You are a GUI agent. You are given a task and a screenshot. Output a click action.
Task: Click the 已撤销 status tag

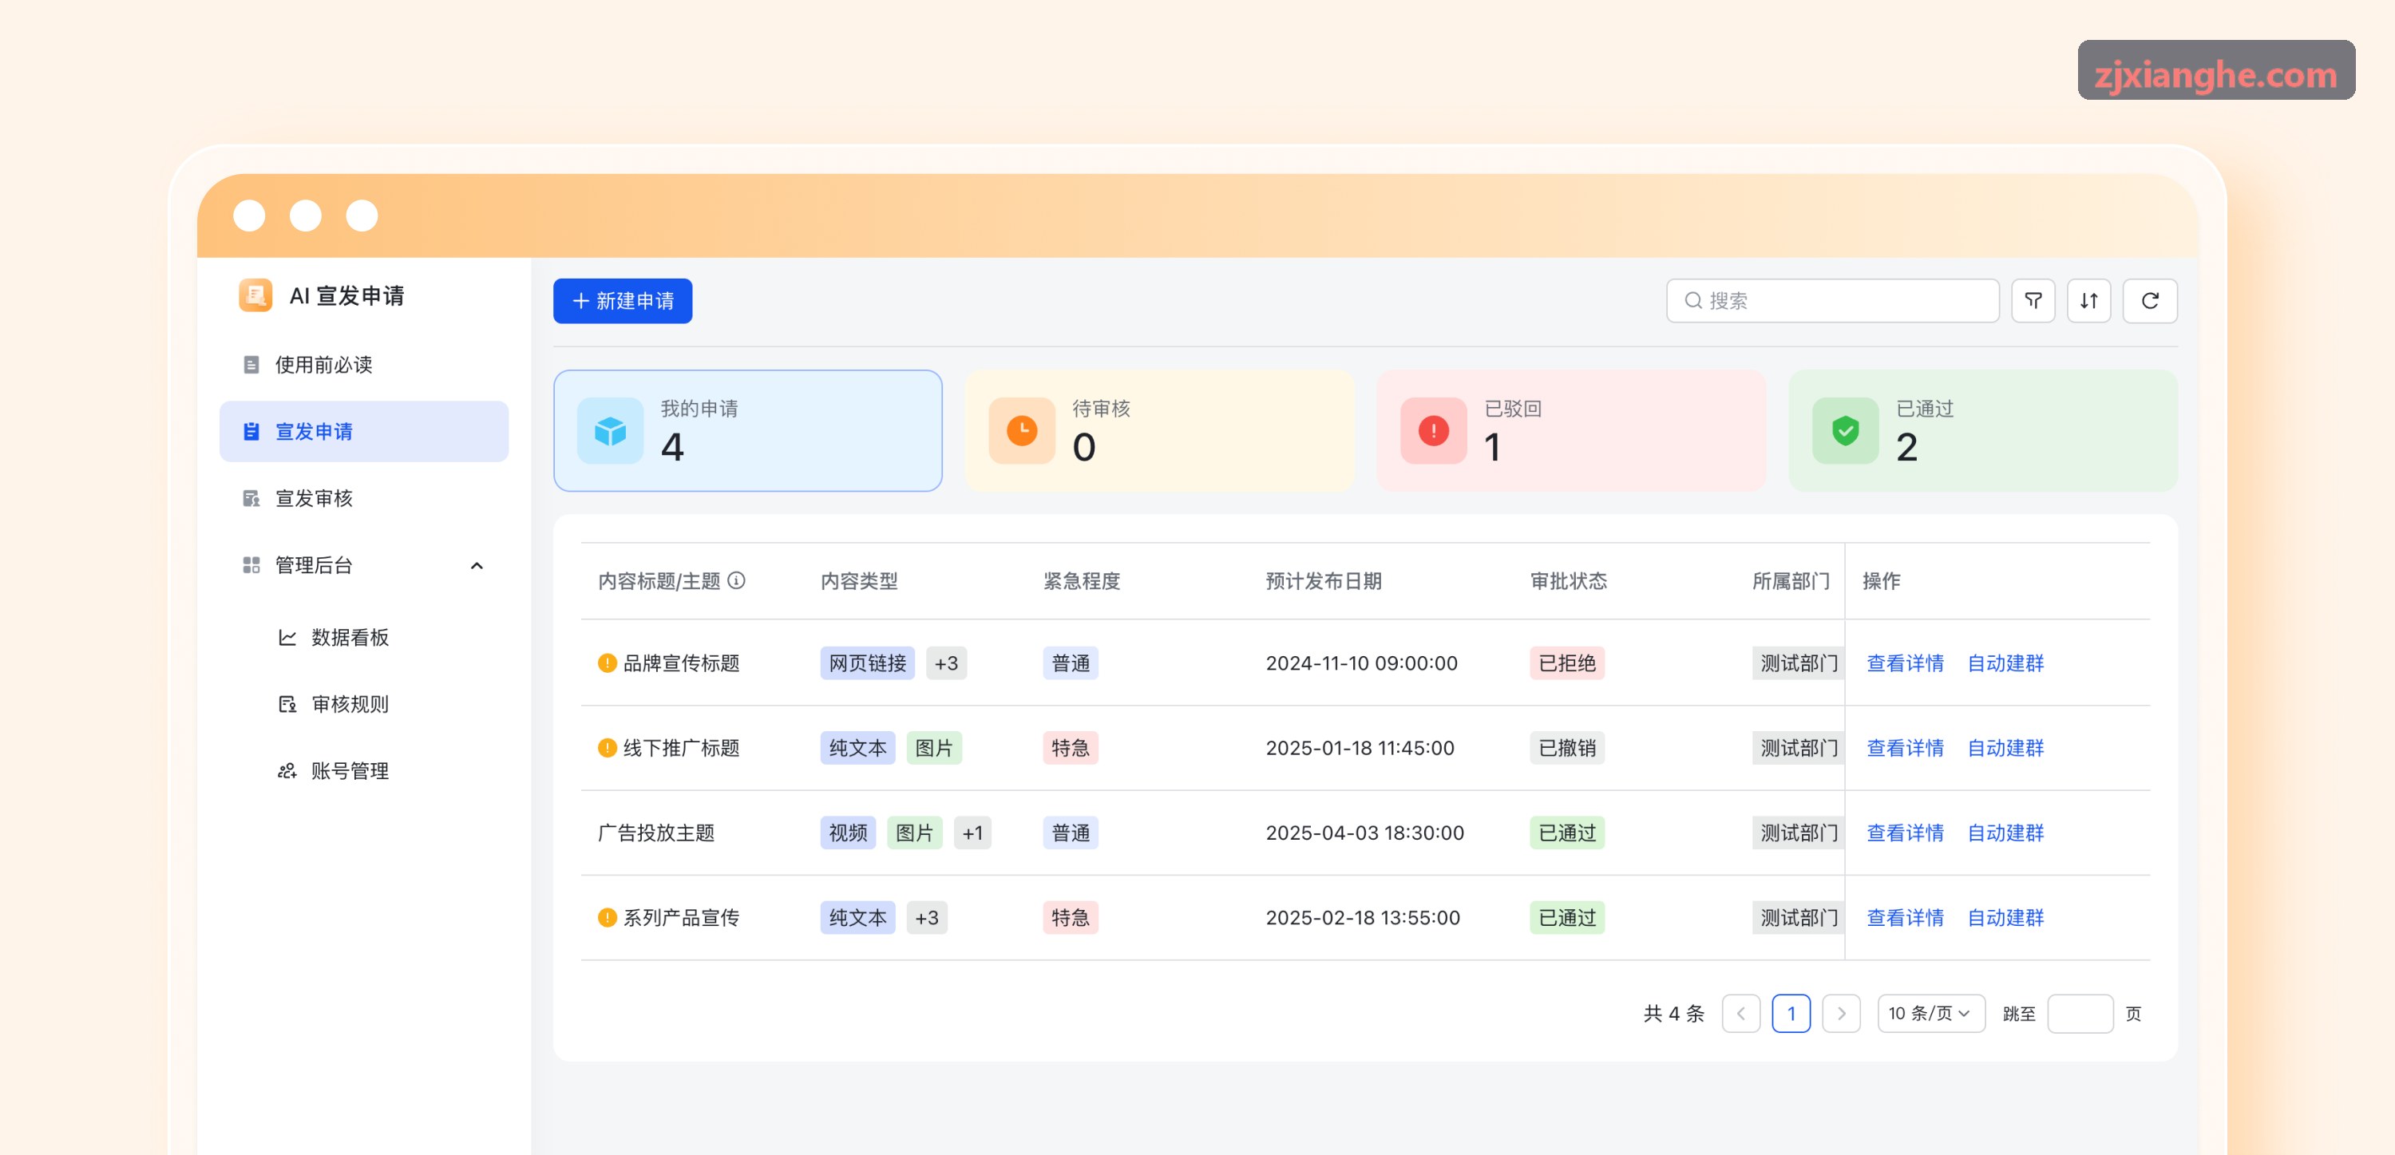pyautogui.click(x=1566, y=748)
